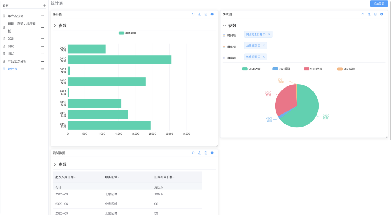Add a new board with plus icon
This screenshot has width=391, height=215.
coord(44,5)
